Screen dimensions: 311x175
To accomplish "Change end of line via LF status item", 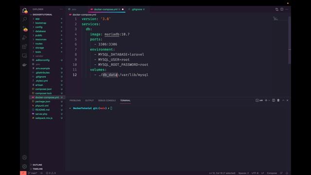I will 262,173.
